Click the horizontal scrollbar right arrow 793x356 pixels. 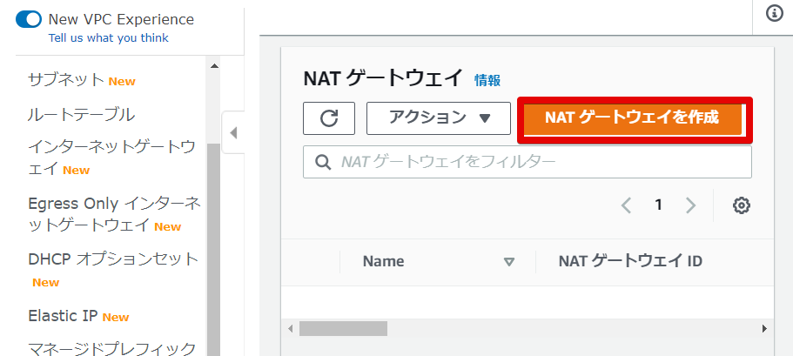click(764, 329)
